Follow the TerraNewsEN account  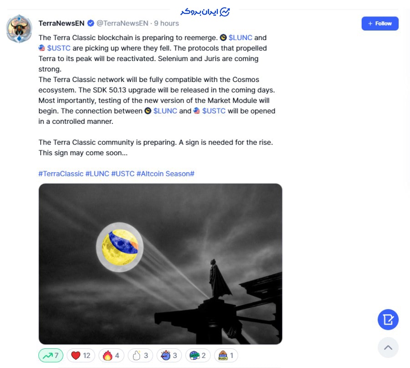click(x=380, y=24)
